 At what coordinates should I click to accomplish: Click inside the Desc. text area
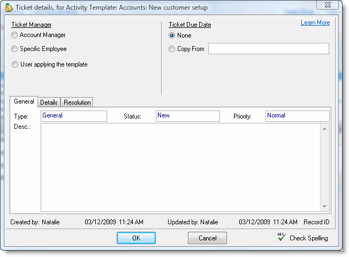180,167
